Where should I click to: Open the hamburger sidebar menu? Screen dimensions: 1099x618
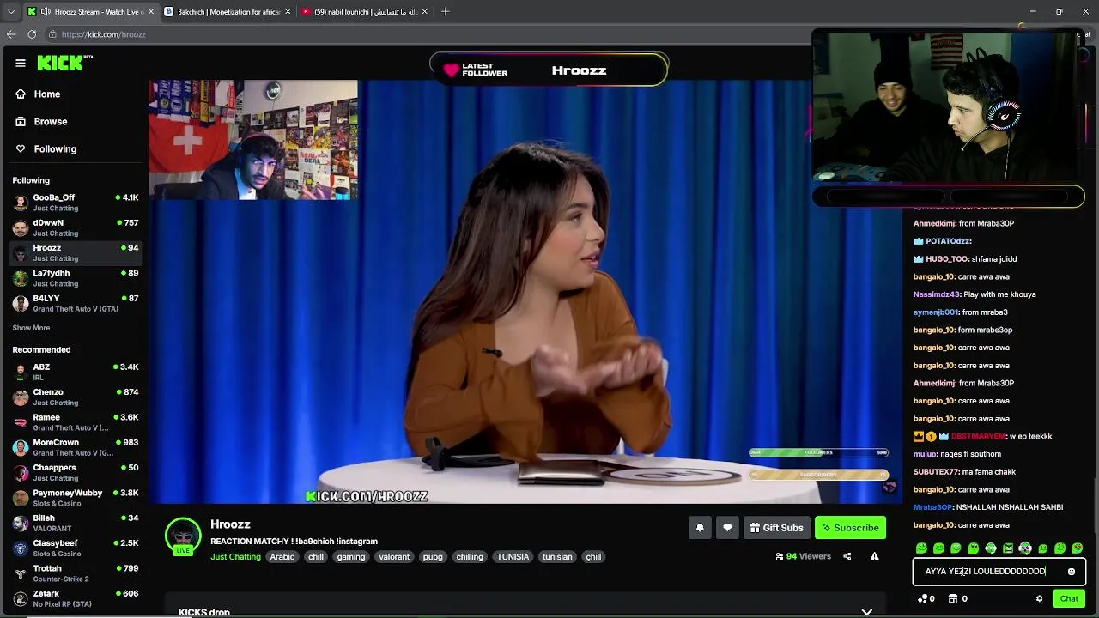click(20, 63)
